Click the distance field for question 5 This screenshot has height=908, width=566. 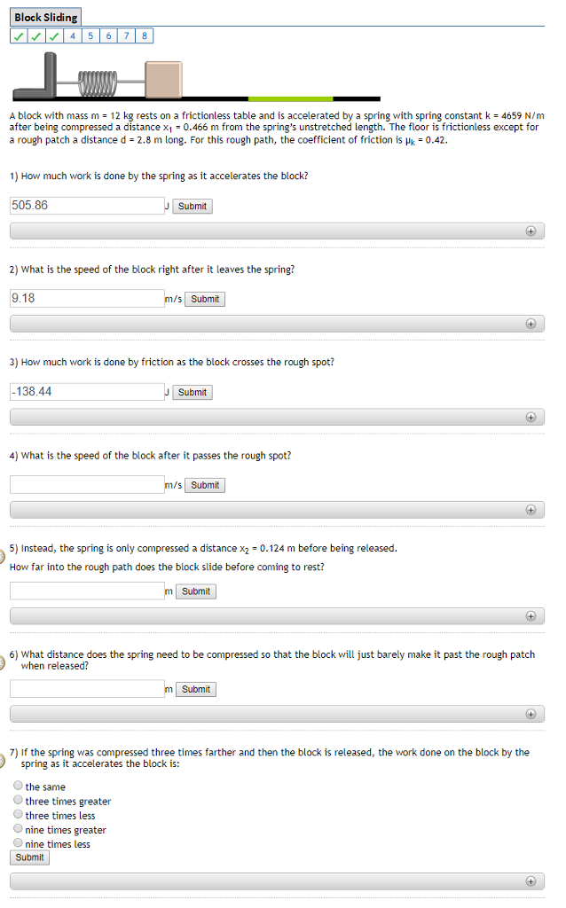pos(86,591)
